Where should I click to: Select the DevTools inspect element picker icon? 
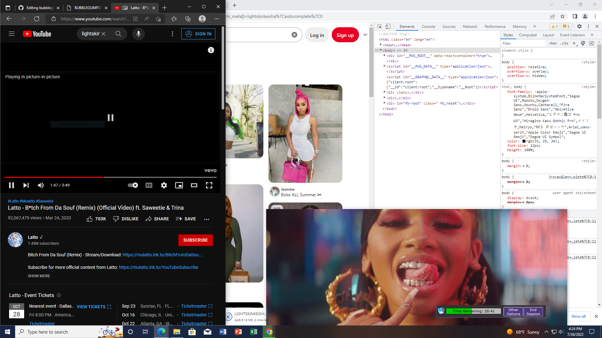click(379, 27)
